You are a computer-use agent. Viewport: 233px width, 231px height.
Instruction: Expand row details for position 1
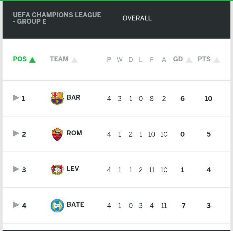click(16, 98)
